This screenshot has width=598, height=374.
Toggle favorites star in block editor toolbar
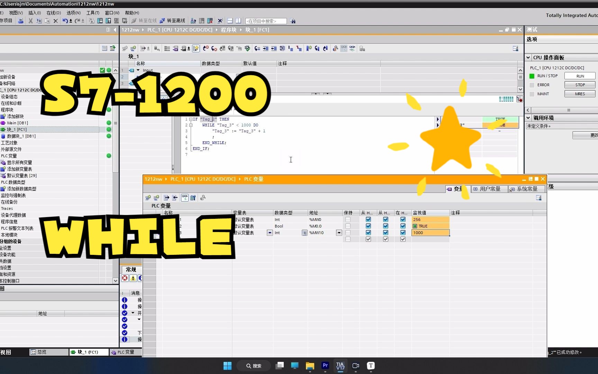[x=196, y=48]
